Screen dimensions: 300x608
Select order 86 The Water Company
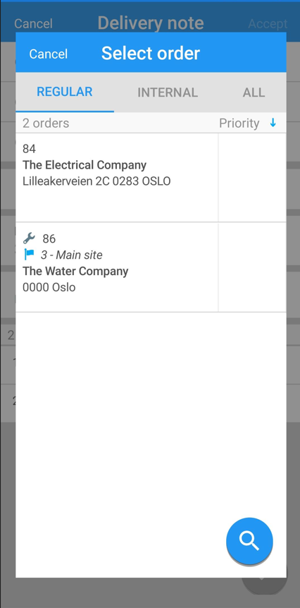pyautogui.click(x=117, y=267)
